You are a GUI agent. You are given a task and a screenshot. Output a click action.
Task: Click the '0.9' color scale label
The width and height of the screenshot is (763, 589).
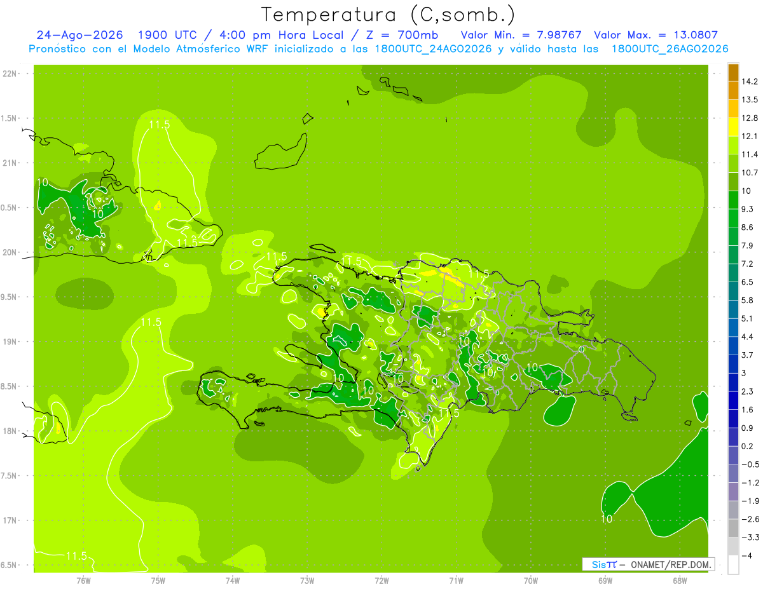coord(747,428)
